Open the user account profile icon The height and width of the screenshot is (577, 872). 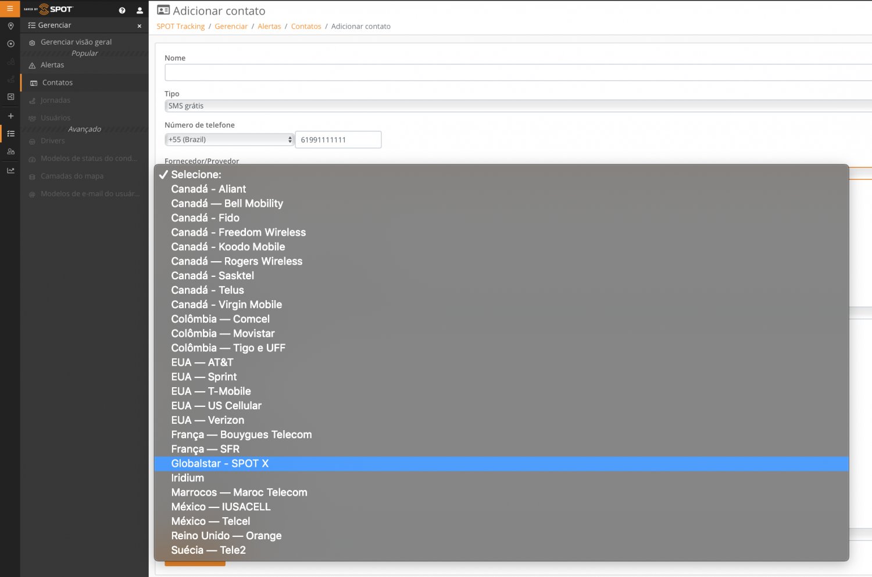(140, 10)
